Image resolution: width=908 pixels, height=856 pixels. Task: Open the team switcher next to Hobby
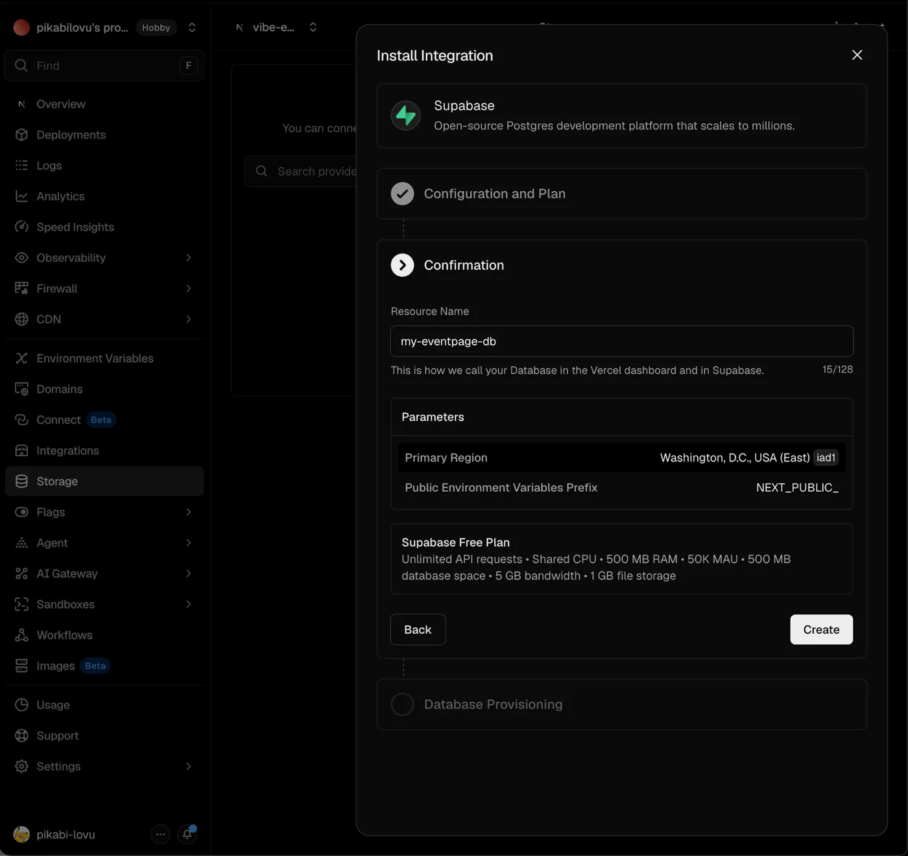(x=192, y=27)
